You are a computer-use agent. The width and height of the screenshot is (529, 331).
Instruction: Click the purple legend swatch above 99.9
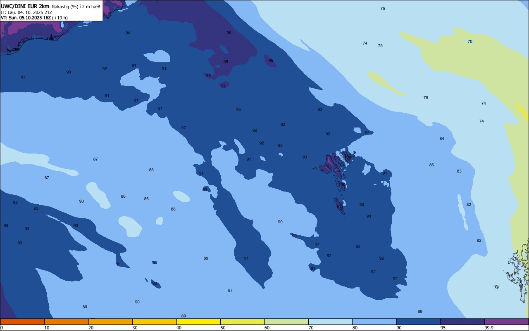click(x=506, y=322)
